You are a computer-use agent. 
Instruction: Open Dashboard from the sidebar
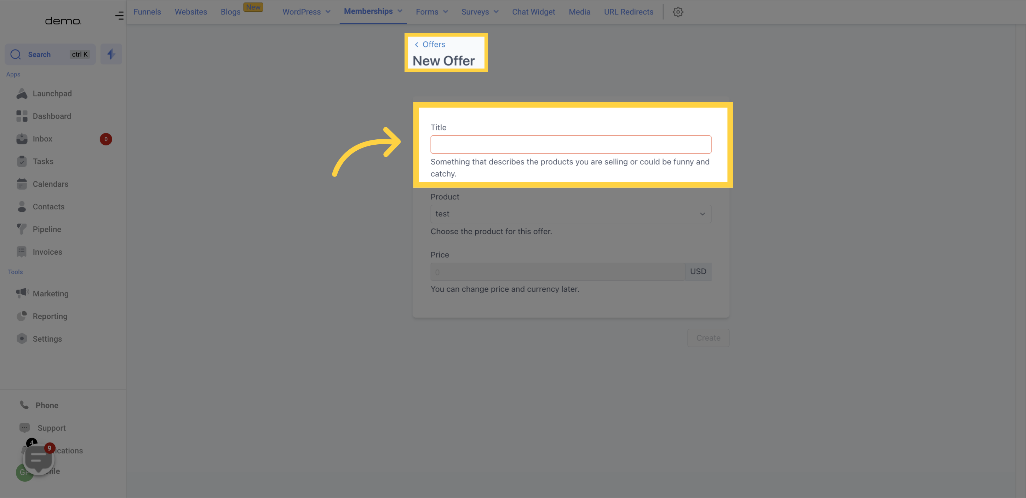click(52, 116)
